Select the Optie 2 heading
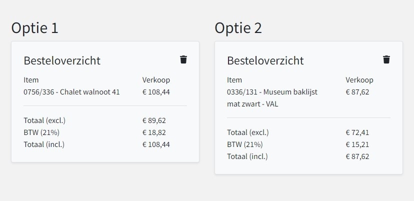Viewport: 414px width, 201px height. coord(238,27)
